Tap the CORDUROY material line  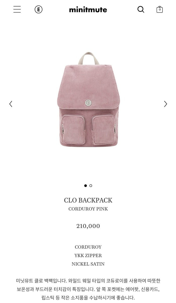[88, 247]
